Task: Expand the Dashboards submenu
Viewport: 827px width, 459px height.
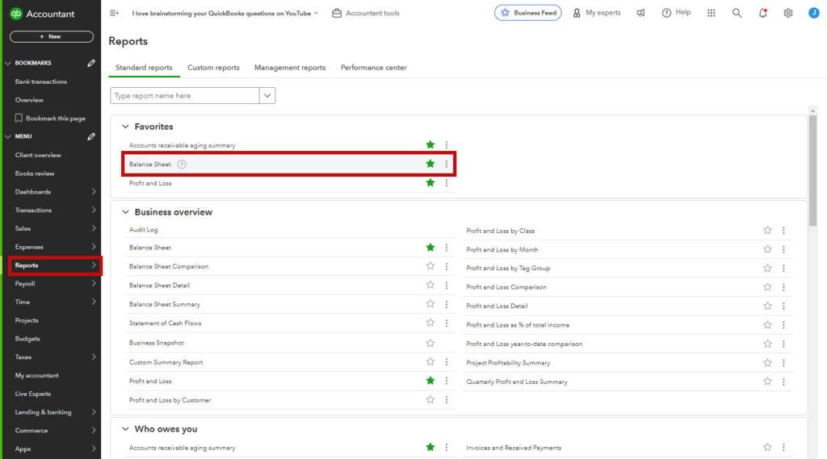Action: (x=94, y=192)
